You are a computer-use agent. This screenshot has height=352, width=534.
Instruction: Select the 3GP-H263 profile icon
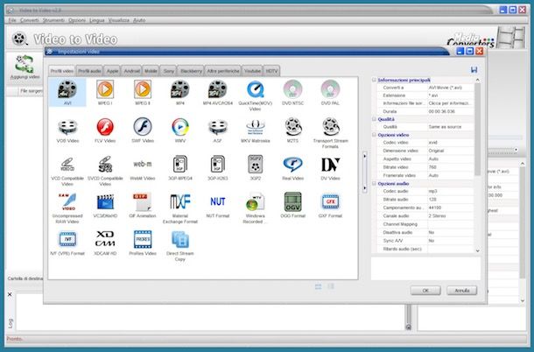[217, 165]
